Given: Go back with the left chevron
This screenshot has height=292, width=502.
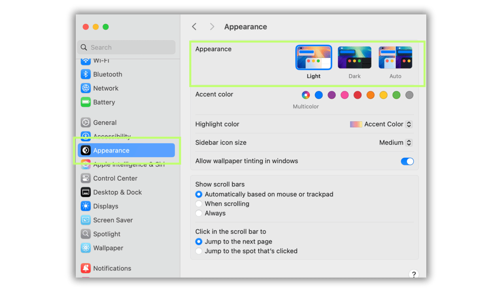Looking at the screenshot, I should pyautogui.click(x=194, y=27).
